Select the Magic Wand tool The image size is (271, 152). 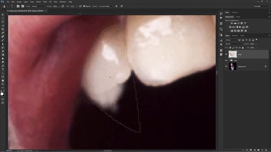pyautogui.click(x=3, y=25)
